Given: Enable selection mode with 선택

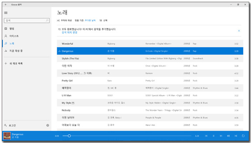Looking at the screenshot, I should 103,20.
